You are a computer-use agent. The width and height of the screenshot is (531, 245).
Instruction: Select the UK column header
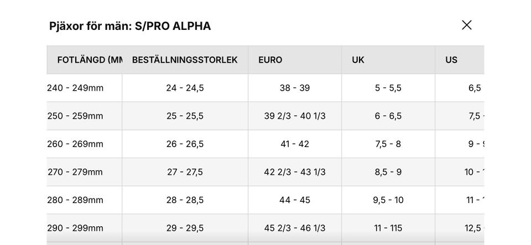click(x=358, y=60)
